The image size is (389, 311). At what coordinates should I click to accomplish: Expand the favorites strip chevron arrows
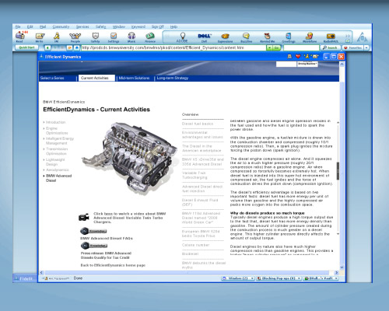coord(348,36)
